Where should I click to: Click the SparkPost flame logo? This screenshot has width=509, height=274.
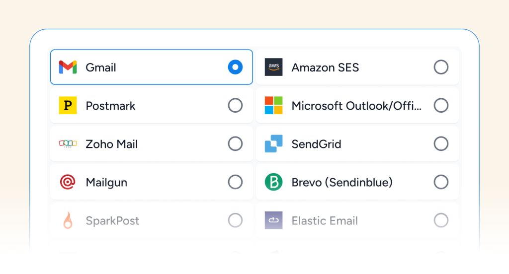pos(68,220)
